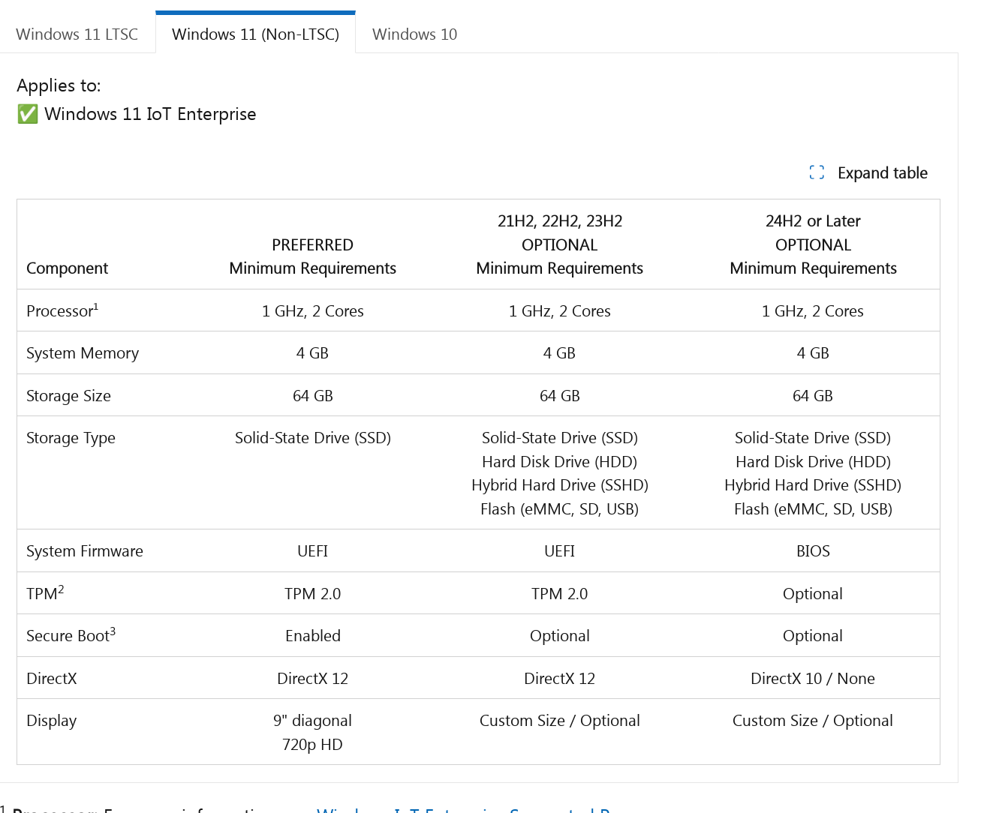This screenshot has height=813, width=987.
Task: Click 'Optional' in the TPM row
Action: click(x=813, y=594)
